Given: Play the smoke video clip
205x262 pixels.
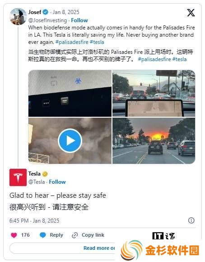Looking at the screenshot, I should pos(70,141).
